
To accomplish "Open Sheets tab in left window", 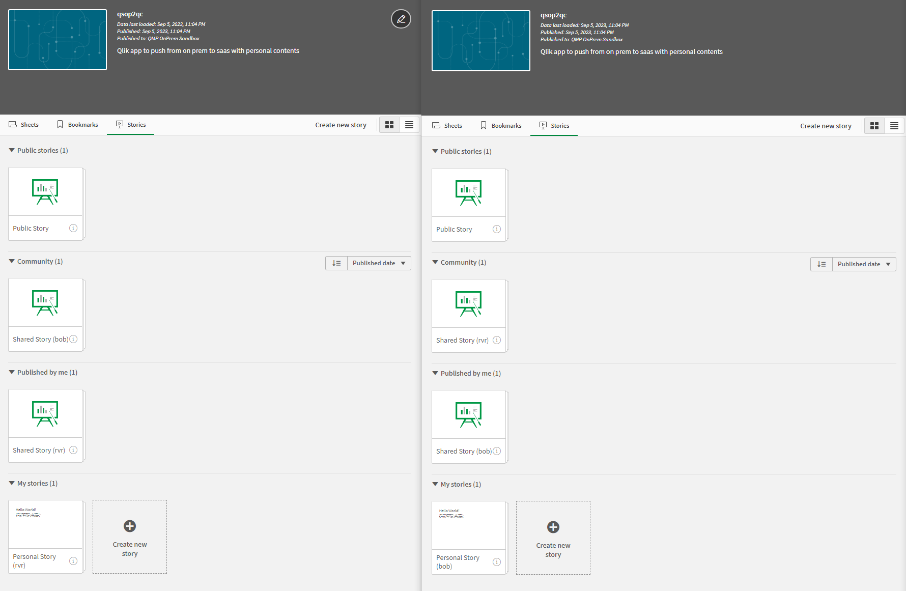I will point(23,125).
